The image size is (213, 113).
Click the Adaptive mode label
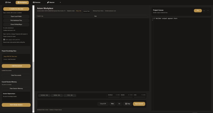click(x=71, y=11)
